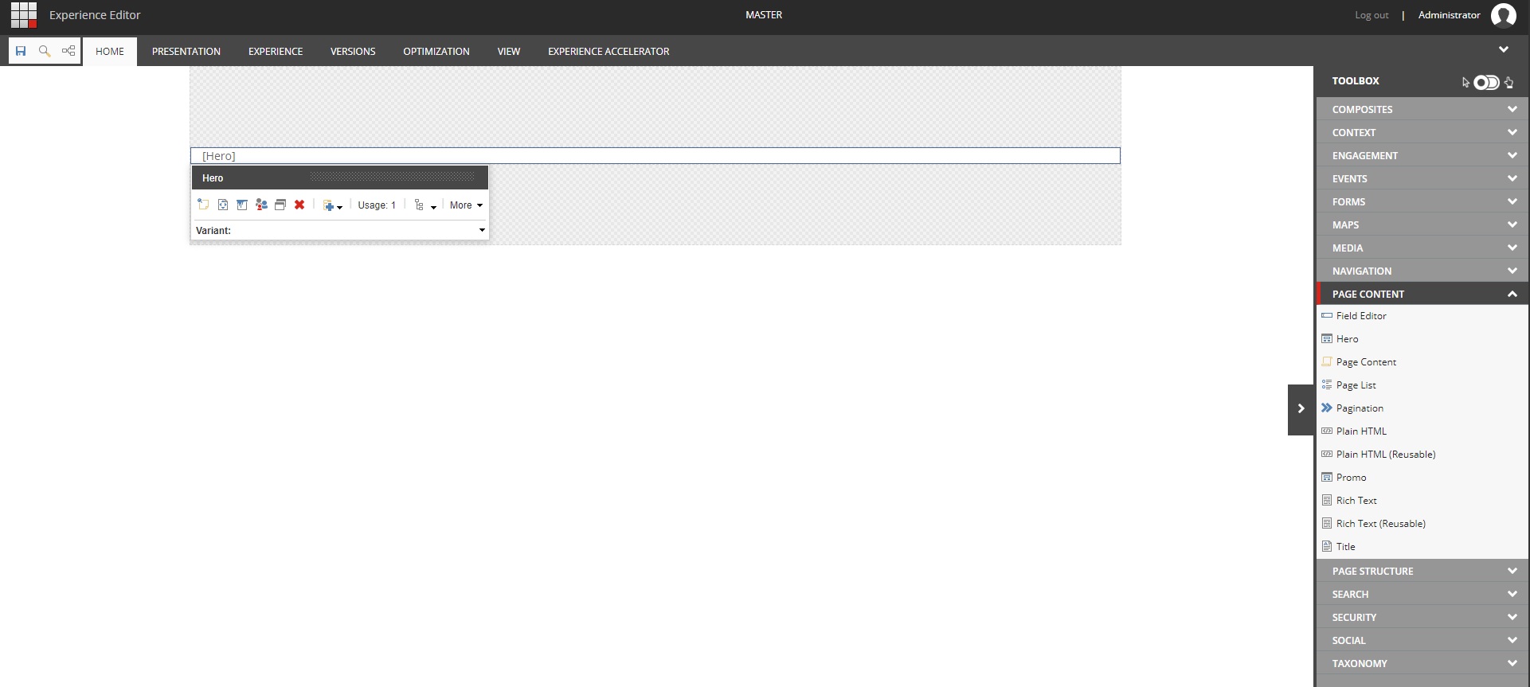The image size is (1530, 687).
Task: Expand the Maps toolbox section
Action: pyautogui.click(x=1422, y=224)
